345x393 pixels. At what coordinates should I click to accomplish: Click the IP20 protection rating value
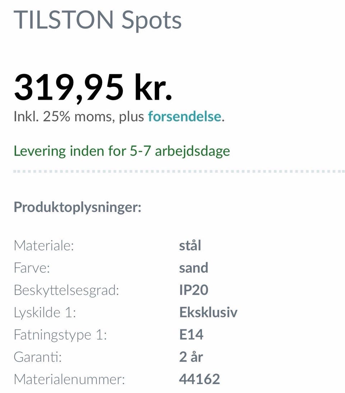193,290
